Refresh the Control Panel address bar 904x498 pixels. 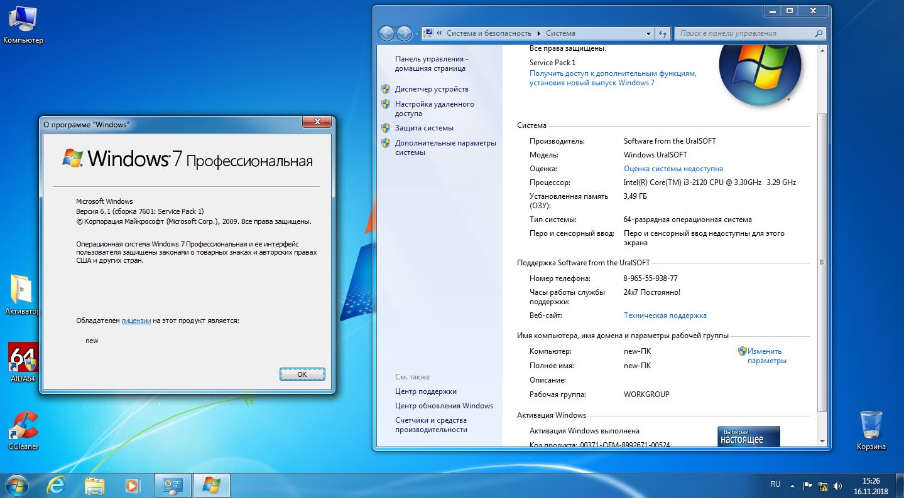(x=663, y=33)
